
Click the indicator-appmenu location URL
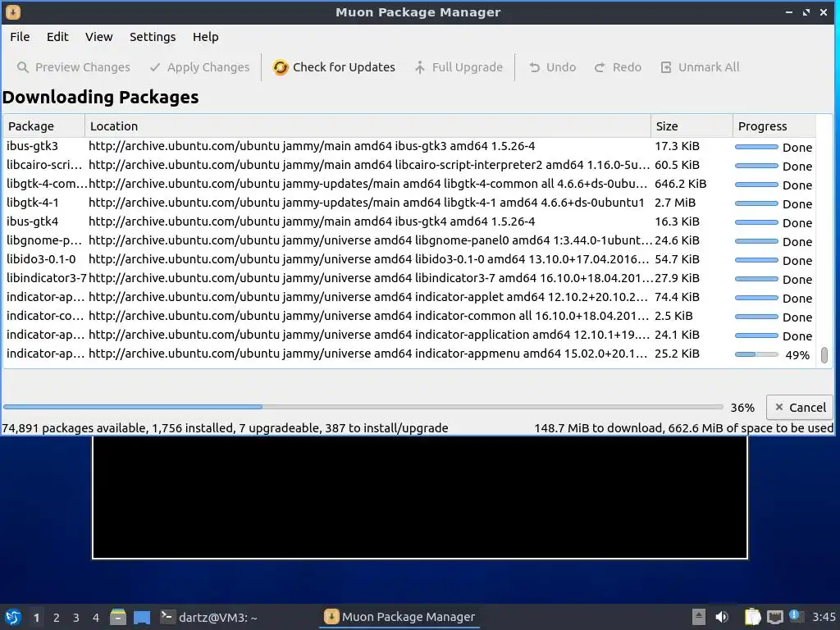point(368,354)
